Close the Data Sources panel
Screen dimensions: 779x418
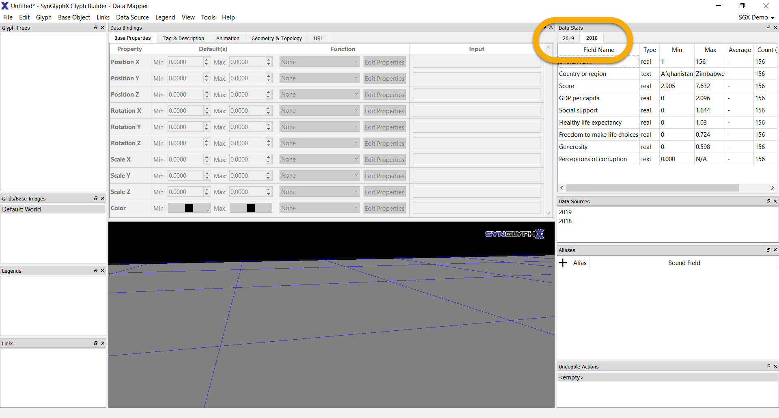click(775, 201)
